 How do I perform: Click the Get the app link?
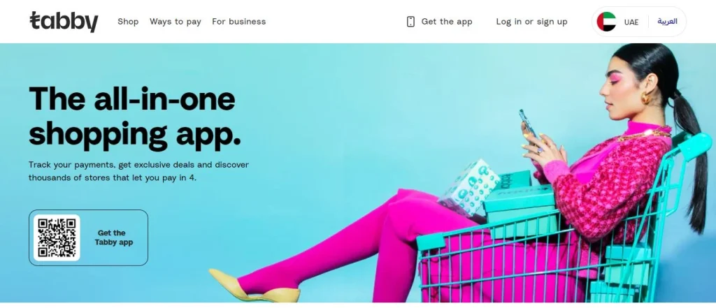439,22
